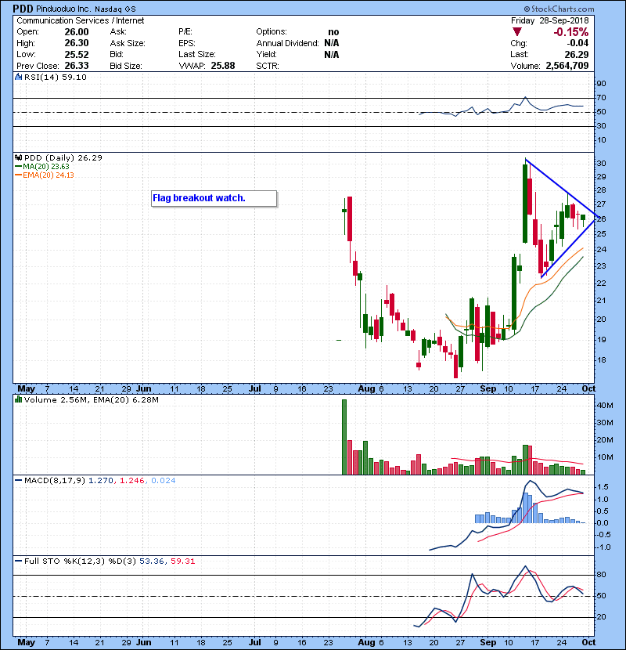Click the Prev Close value "26.33"
The width and height of the screenshot is (626, 650).
[77, 66]
